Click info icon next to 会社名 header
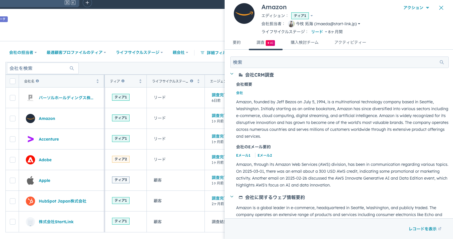Viewport: 453px width, 239px height. tap(37, 81)
